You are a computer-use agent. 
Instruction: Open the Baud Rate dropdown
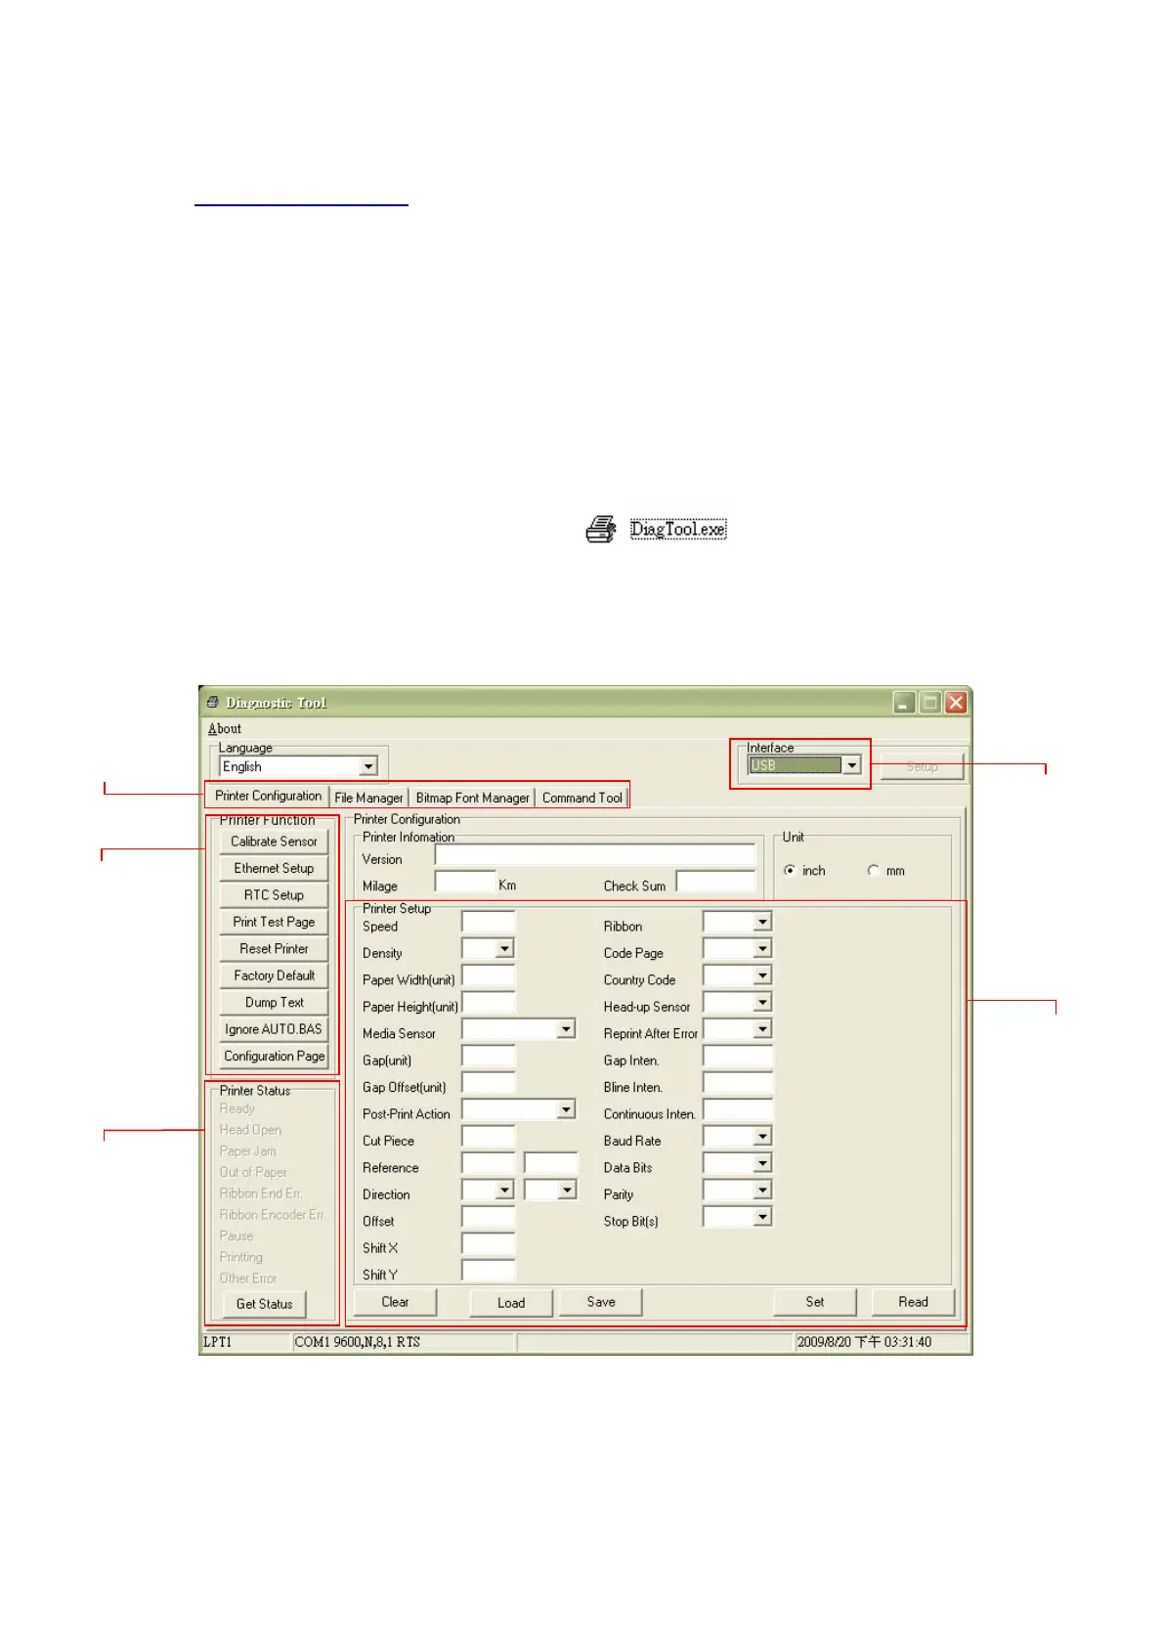point(763,1137)
